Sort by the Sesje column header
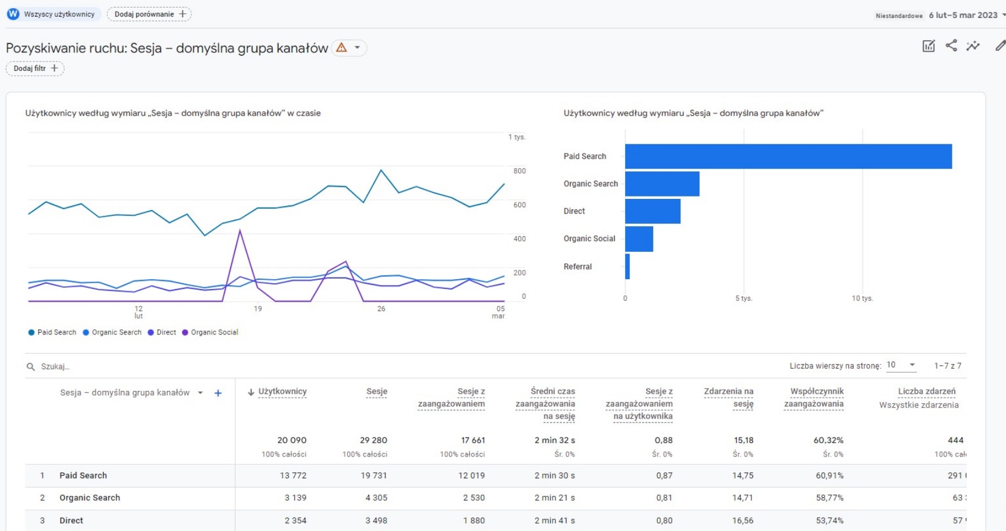The image size is (1006, 531). tap(376, 391)
